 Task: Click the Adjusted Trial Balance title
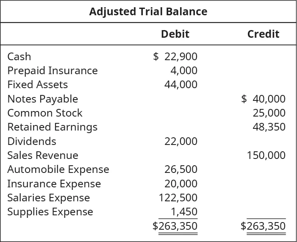tap(148, 11)
